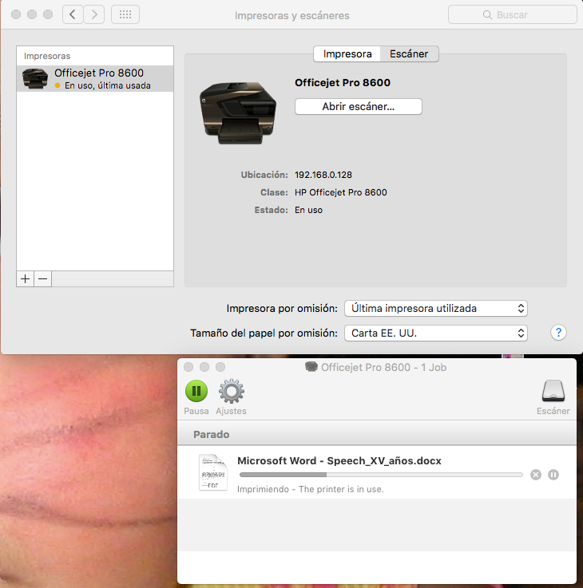Click the print job progress bar
Screen dimensions: 583x588
click(381, 475)
